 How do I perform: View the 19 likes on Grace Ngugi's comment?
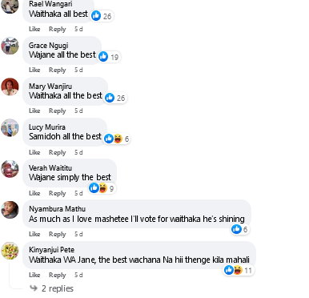(109, 57)
